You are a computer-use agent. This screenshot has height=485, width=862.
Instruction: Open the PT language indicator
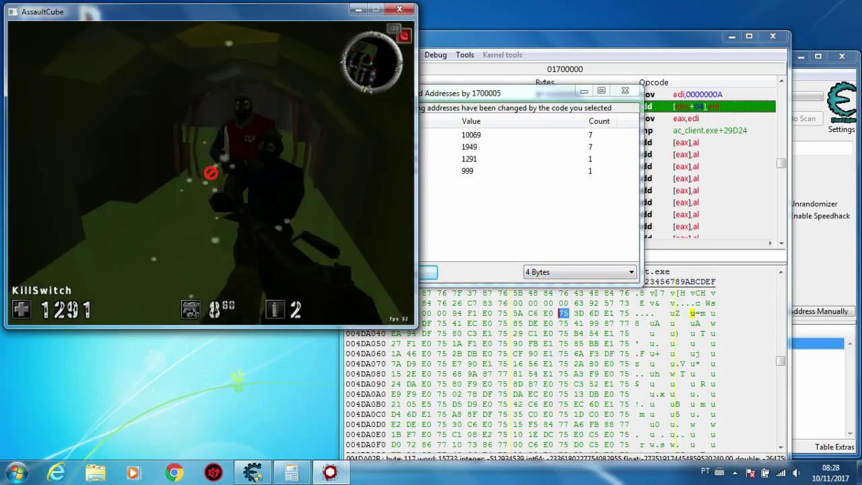coord(705,471)
